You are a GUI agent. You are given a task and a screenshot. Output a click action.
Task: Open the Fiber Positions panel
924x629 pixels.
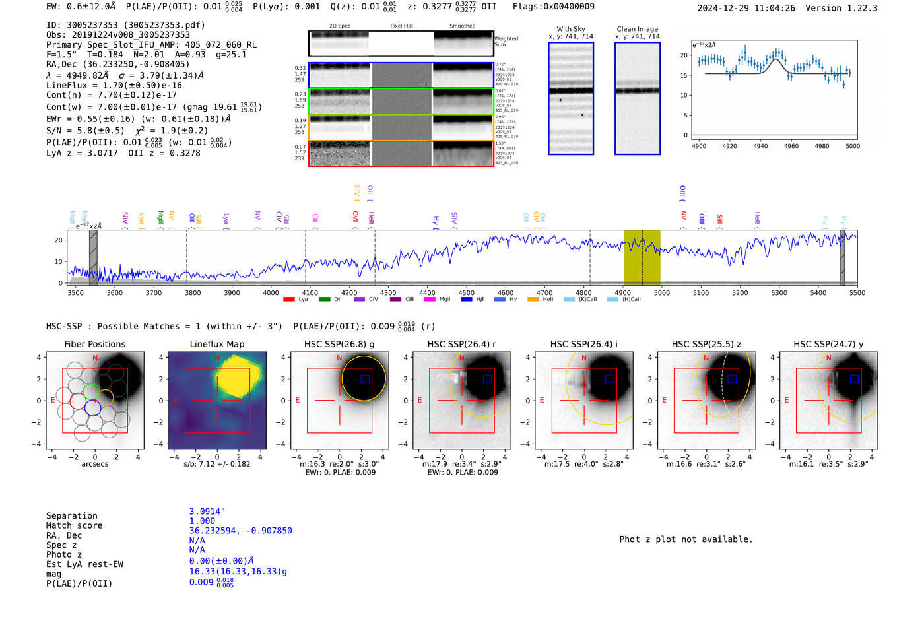click(95, 400)
